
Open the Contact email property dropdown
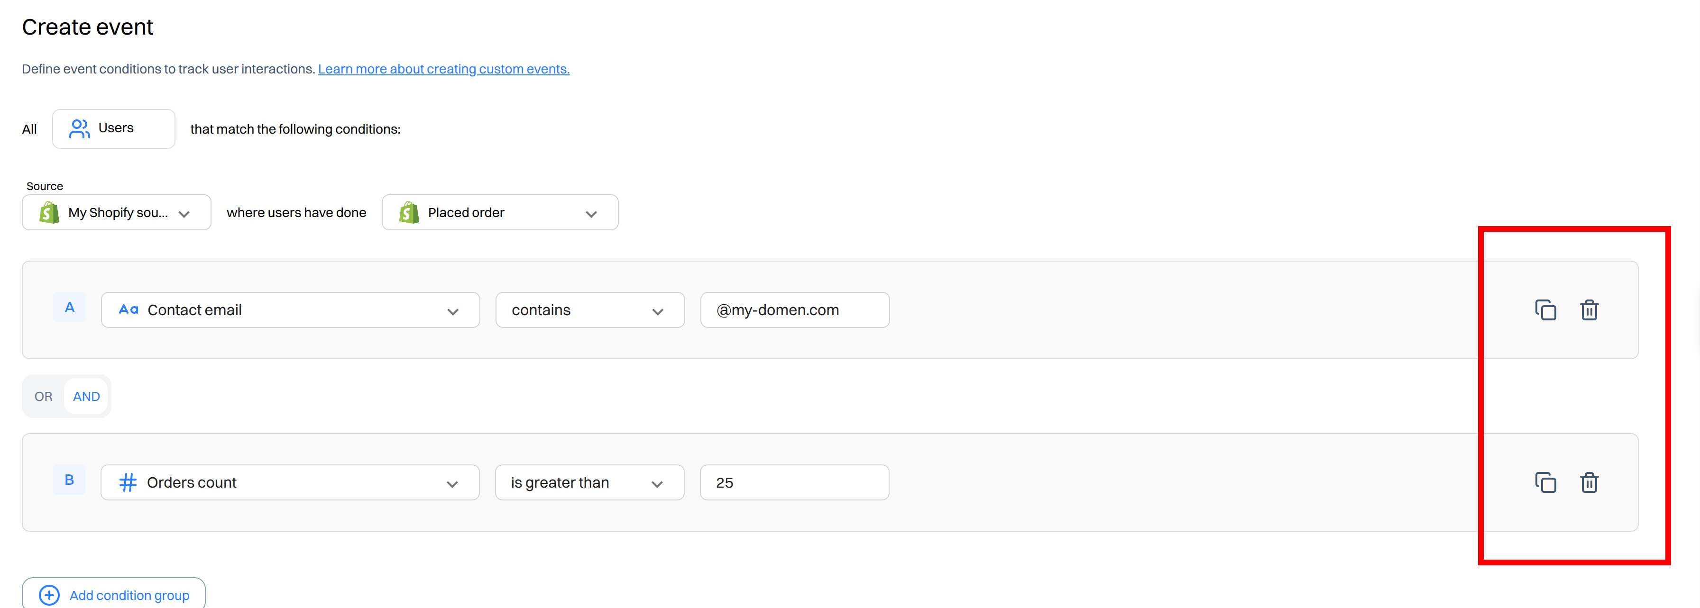tap(290, 310)
